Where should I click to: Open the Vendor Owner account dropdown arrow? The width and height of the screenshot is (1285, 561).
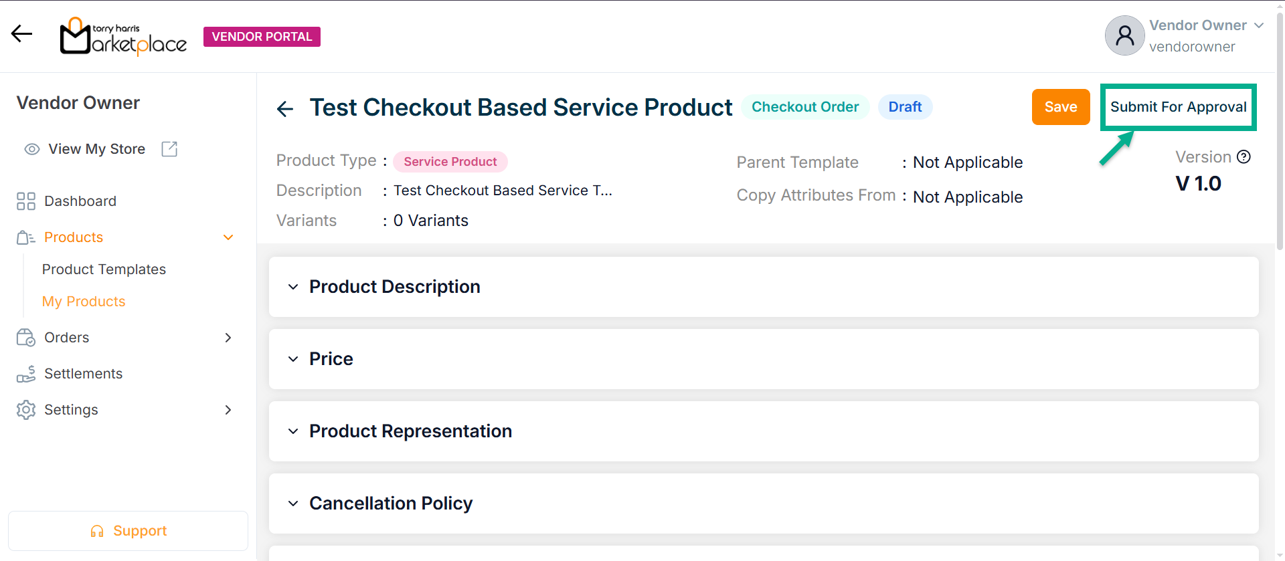pos(1259,25)
